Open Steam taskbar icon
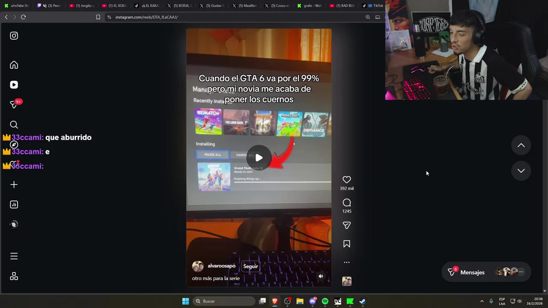The width and height of the screenshot is (548, 308). pyautogui.click(x=362, y=301)
